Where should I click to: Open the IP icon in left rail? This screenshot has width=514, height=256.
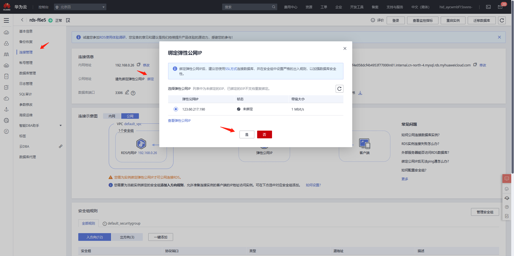pos(6,131)
